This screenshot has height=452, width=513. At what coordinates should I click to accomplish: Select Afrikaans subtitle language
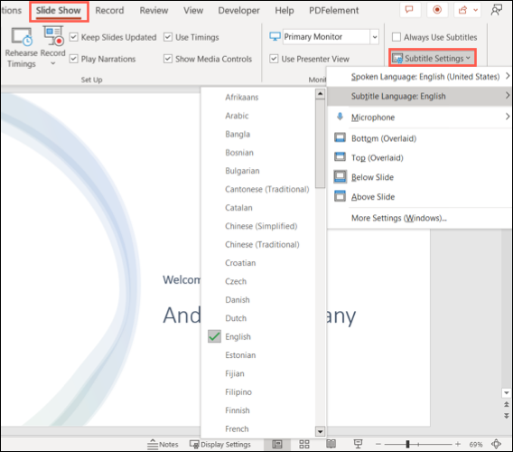(x=241, y=97)
